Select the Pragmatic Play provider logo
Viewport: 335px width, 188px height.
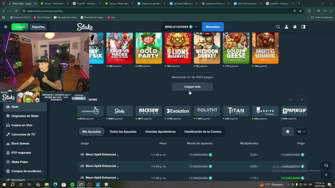(x=90, y=111)
